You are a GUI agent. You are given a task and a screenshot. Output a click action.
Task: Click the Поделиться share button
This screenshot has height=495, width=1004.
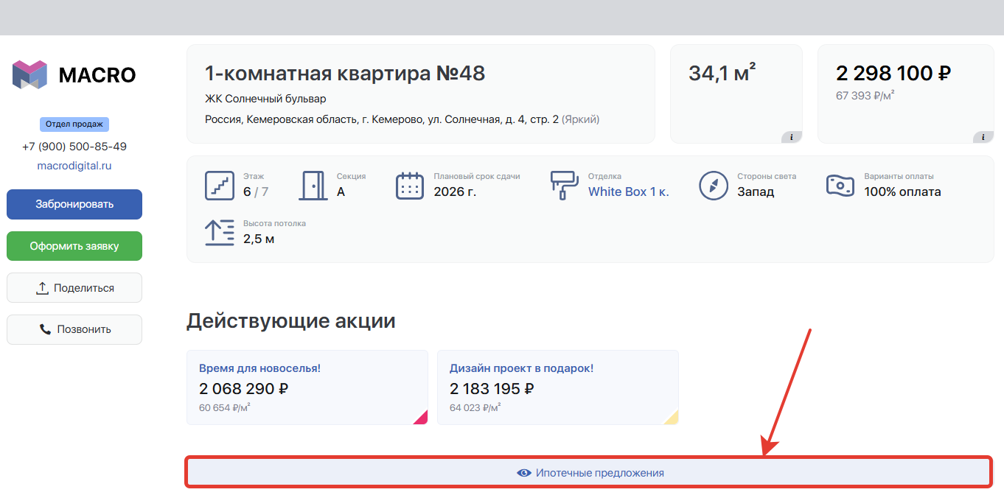pos(74,288)
